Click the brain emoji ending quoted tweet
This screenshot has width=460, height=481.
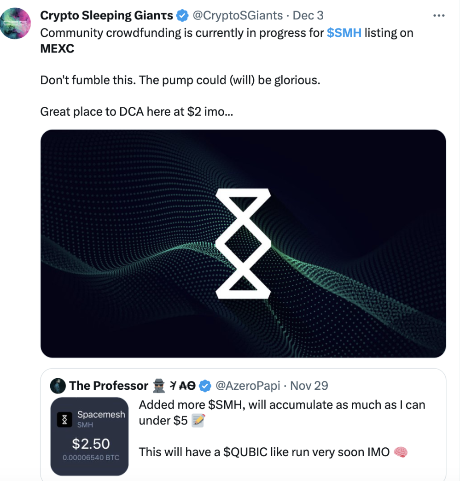(401, 452)
